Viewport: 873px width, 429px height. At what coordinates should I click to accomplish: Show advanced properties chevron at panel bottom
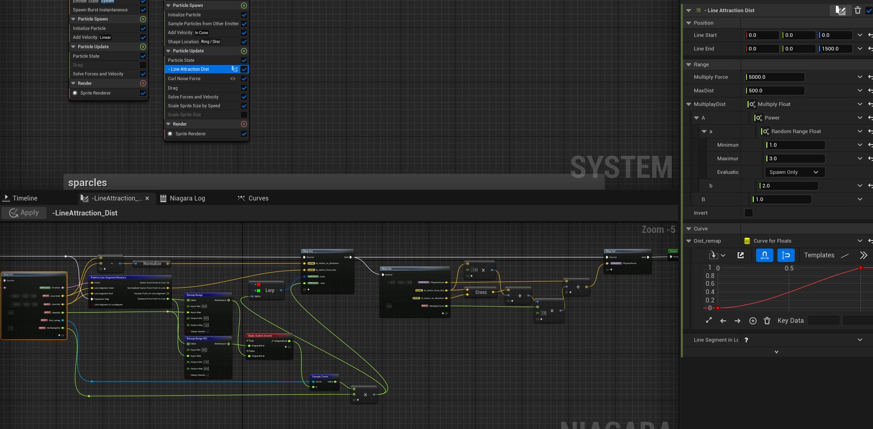pyautogui.click(x=776, y=352)
